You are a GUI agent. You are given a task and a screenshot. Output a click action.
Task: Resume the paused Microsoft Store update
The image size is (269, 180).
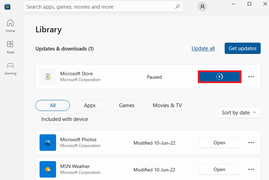219,77
